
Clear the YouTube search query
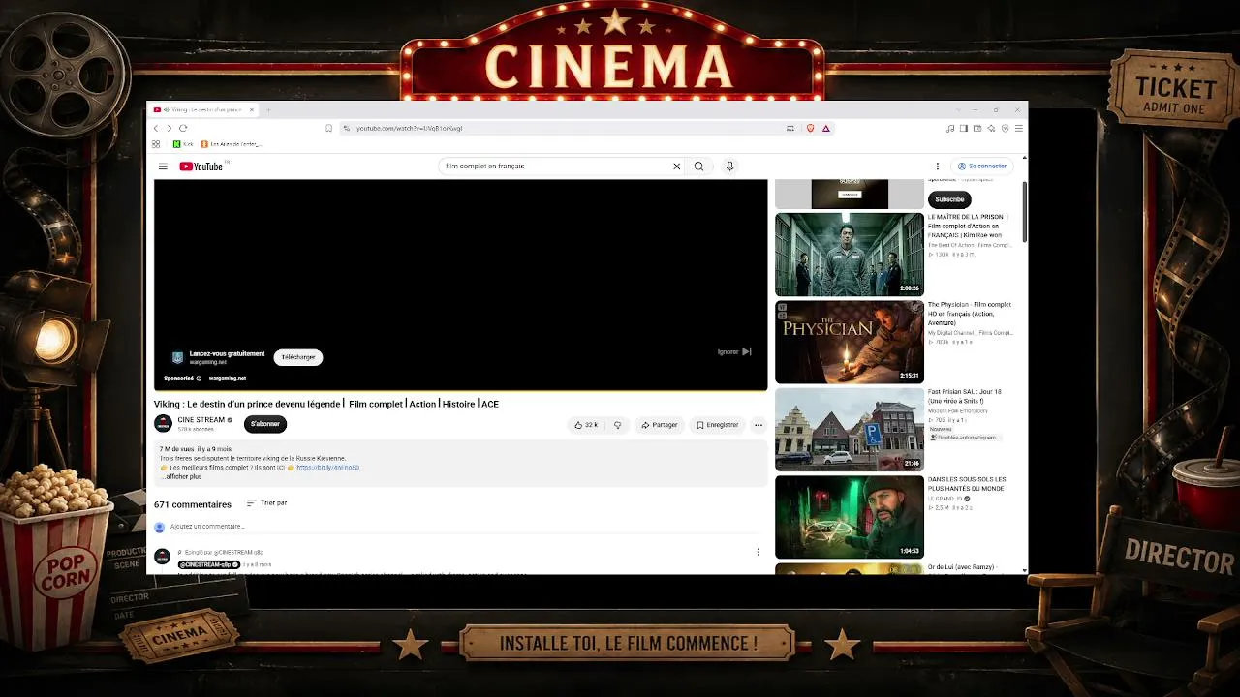(676, 167)
